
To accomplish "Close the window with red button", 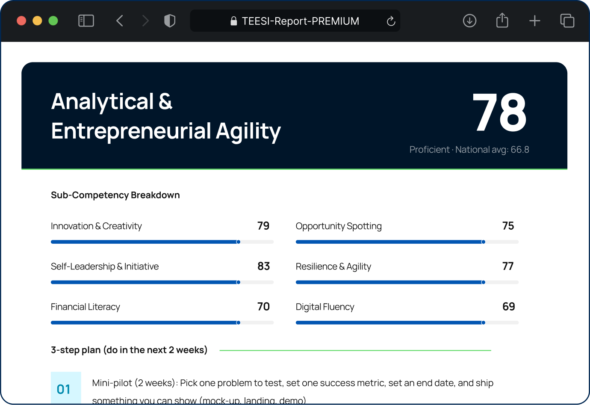I will (21, 21).
